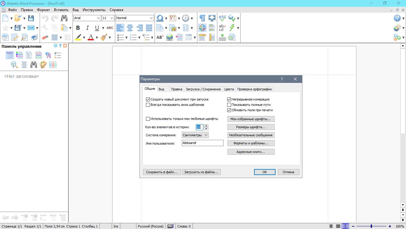Click the zoom slider handle in status bar
This screenshot has width=406, height=229.
tap(371, 226)
